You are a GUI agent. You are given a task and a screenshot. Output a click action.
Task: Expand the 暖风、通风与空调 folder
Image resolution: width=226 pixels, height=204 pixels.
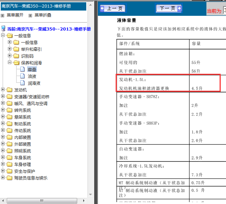click(3, 103)
